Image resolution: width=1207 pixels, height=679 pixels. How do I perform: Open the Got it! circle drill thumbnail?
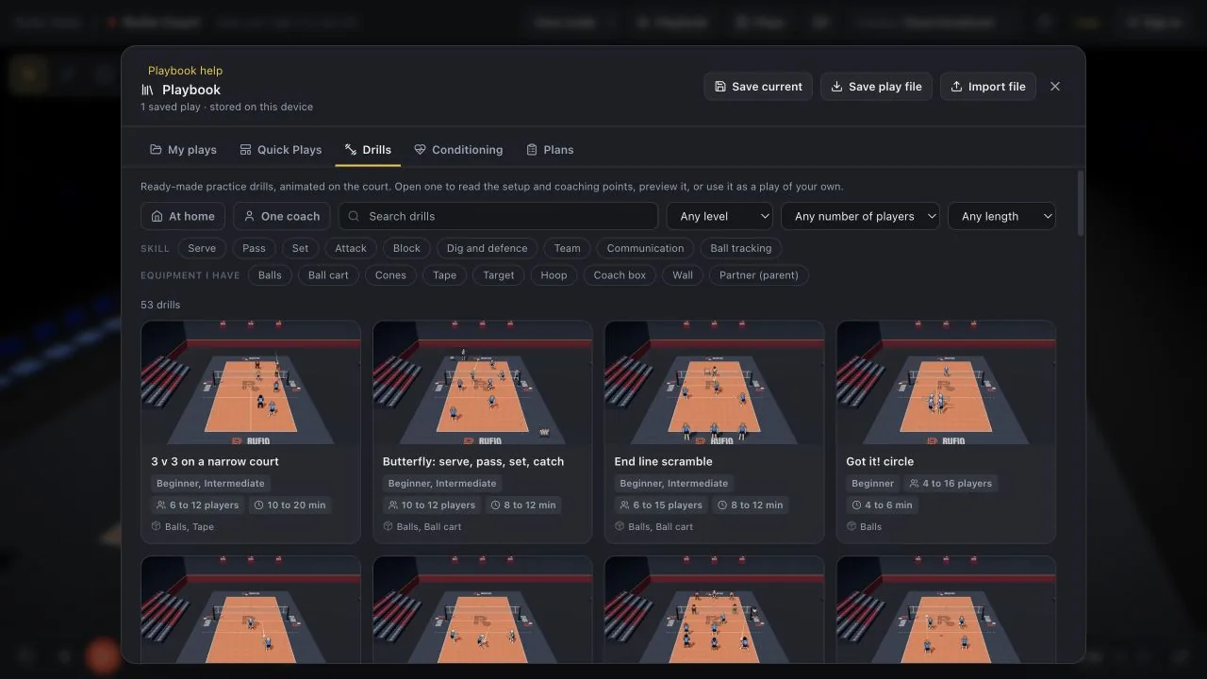pos(947,383)
